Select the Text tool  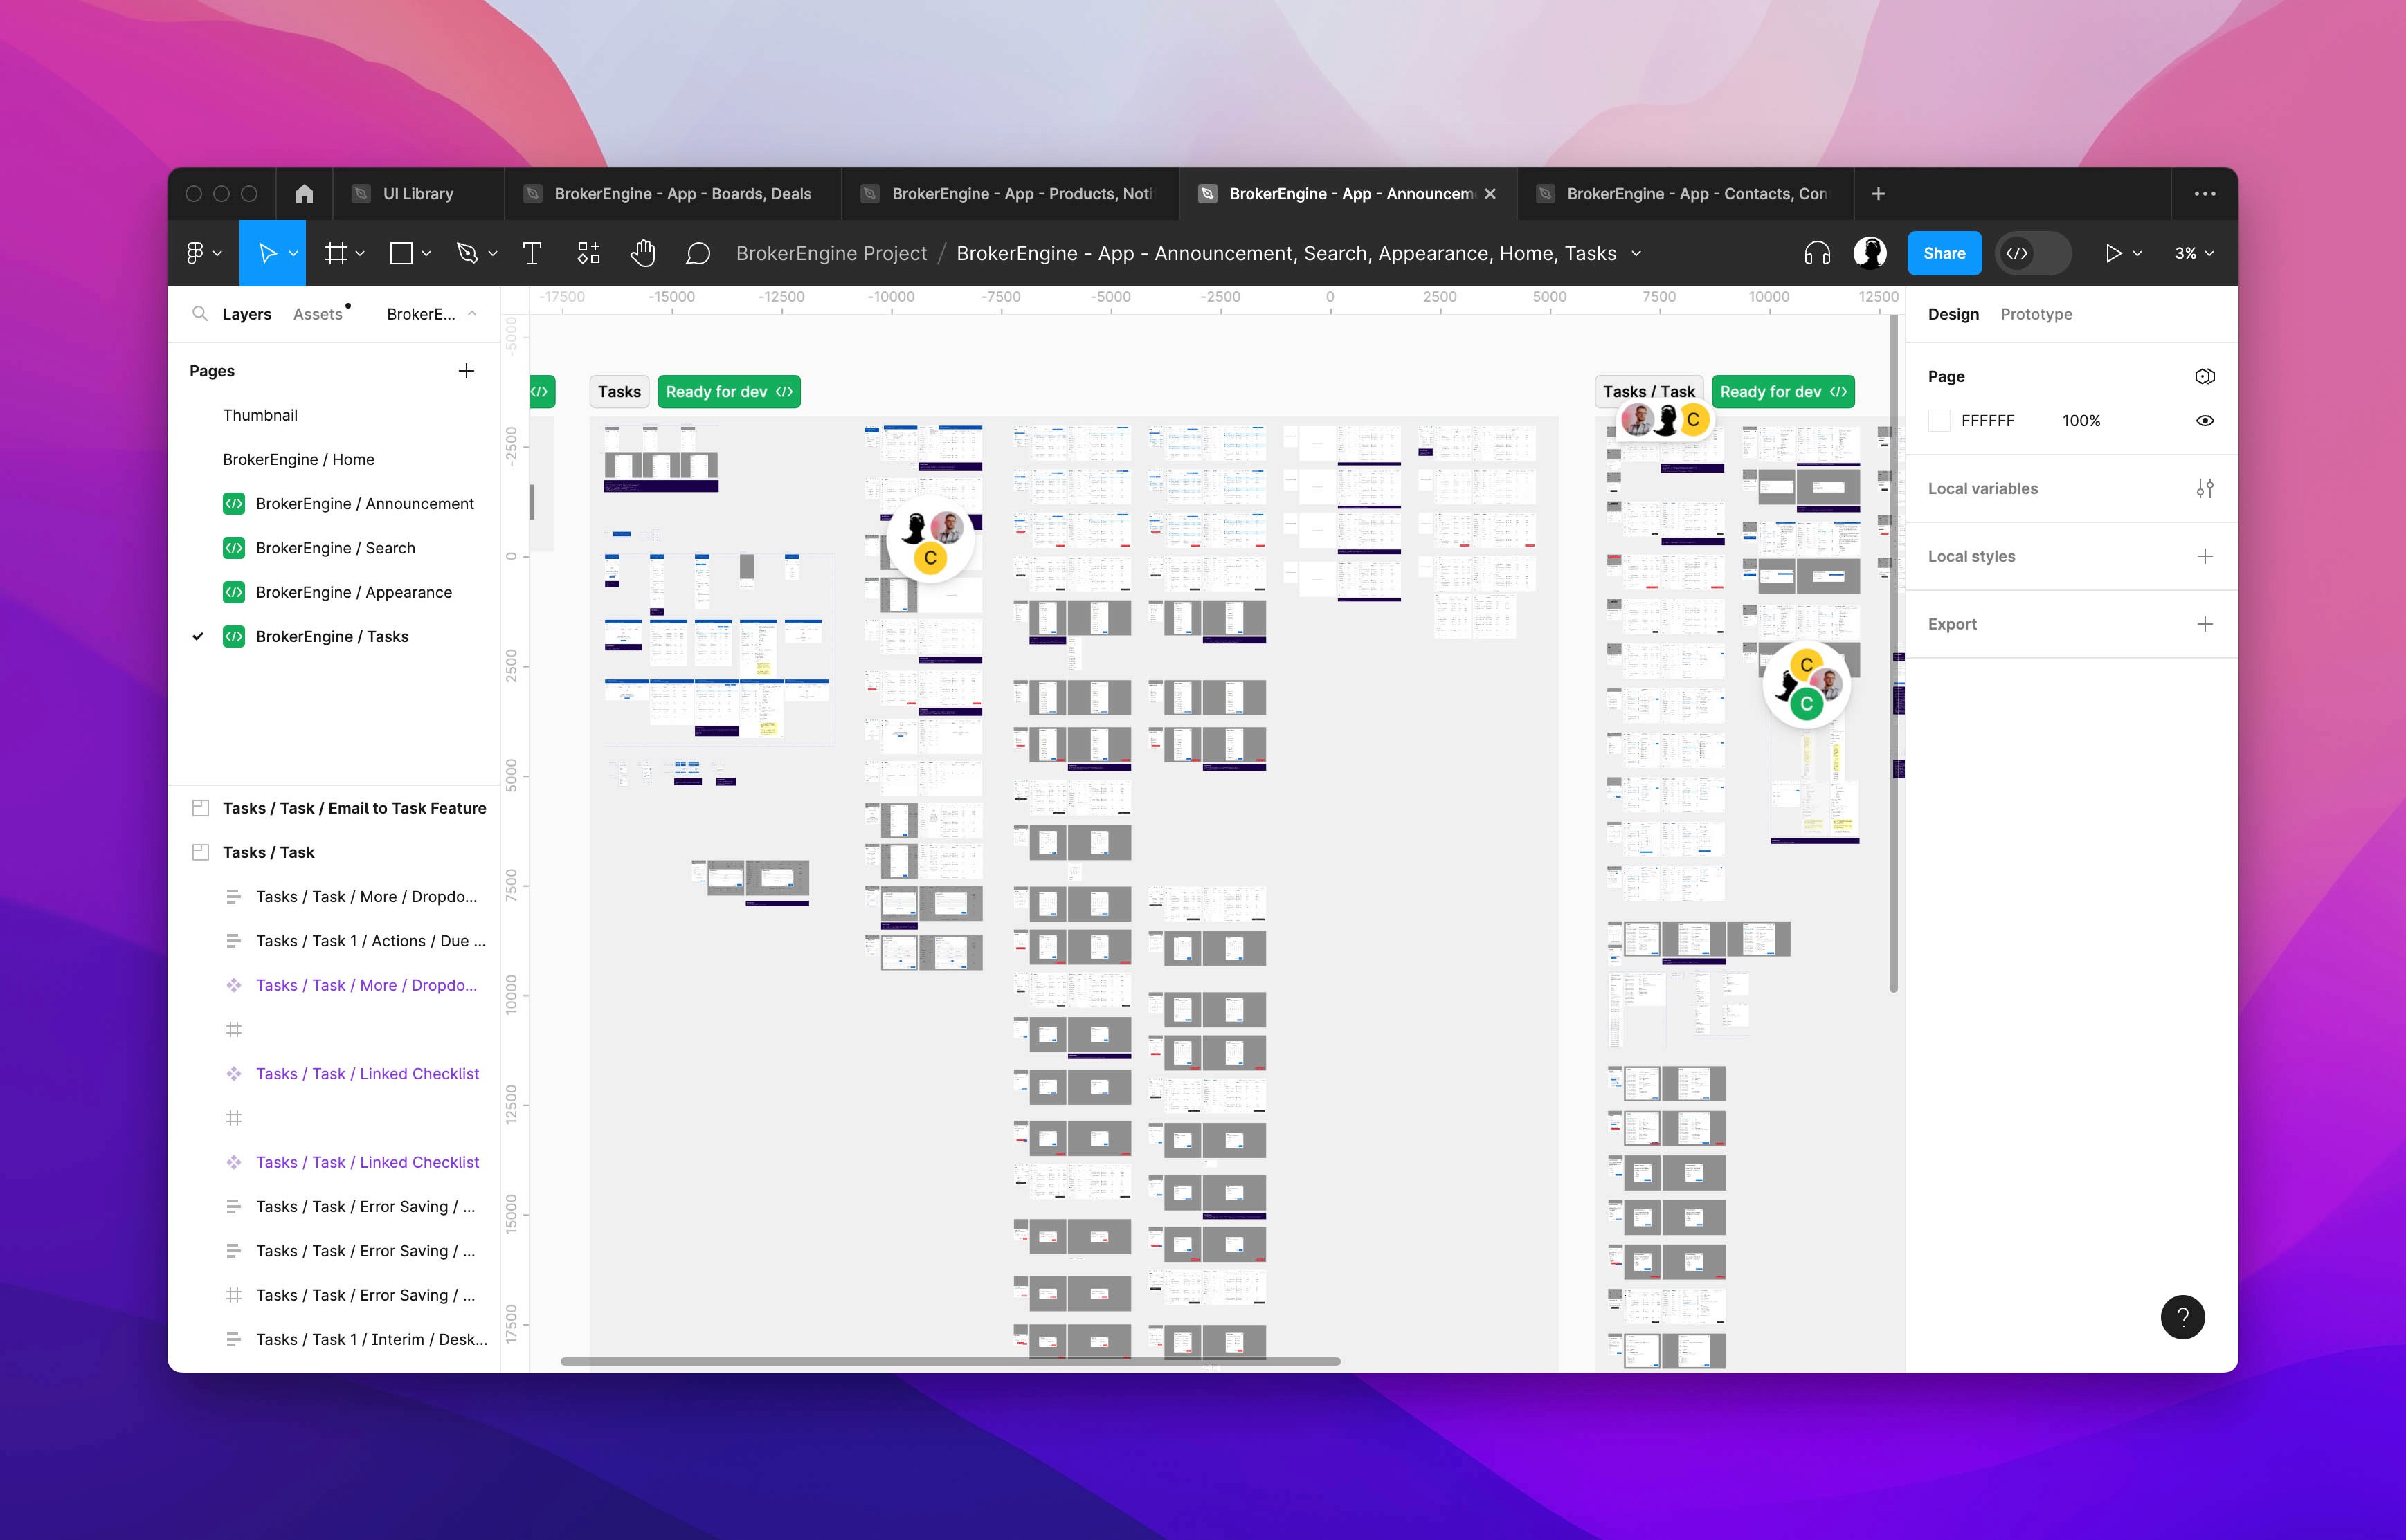tap(532, 253)
